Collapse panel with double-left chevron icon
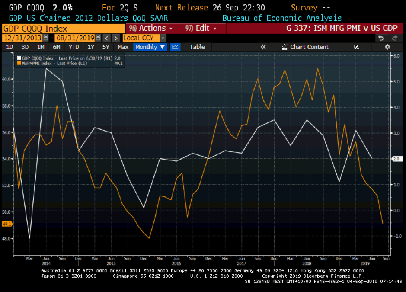 [263, 47]
